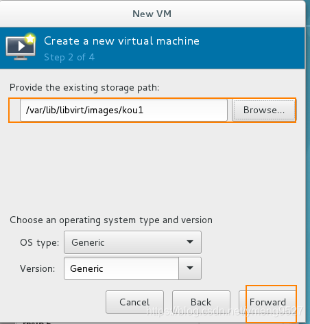
Task: Go Back to the previous step
Action: pos(201,302)
